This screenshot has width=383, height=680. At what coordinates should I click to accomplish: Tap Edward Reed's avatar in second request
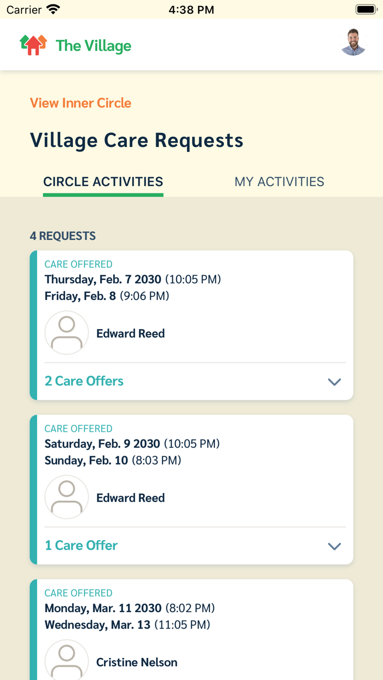coord(67,497)
